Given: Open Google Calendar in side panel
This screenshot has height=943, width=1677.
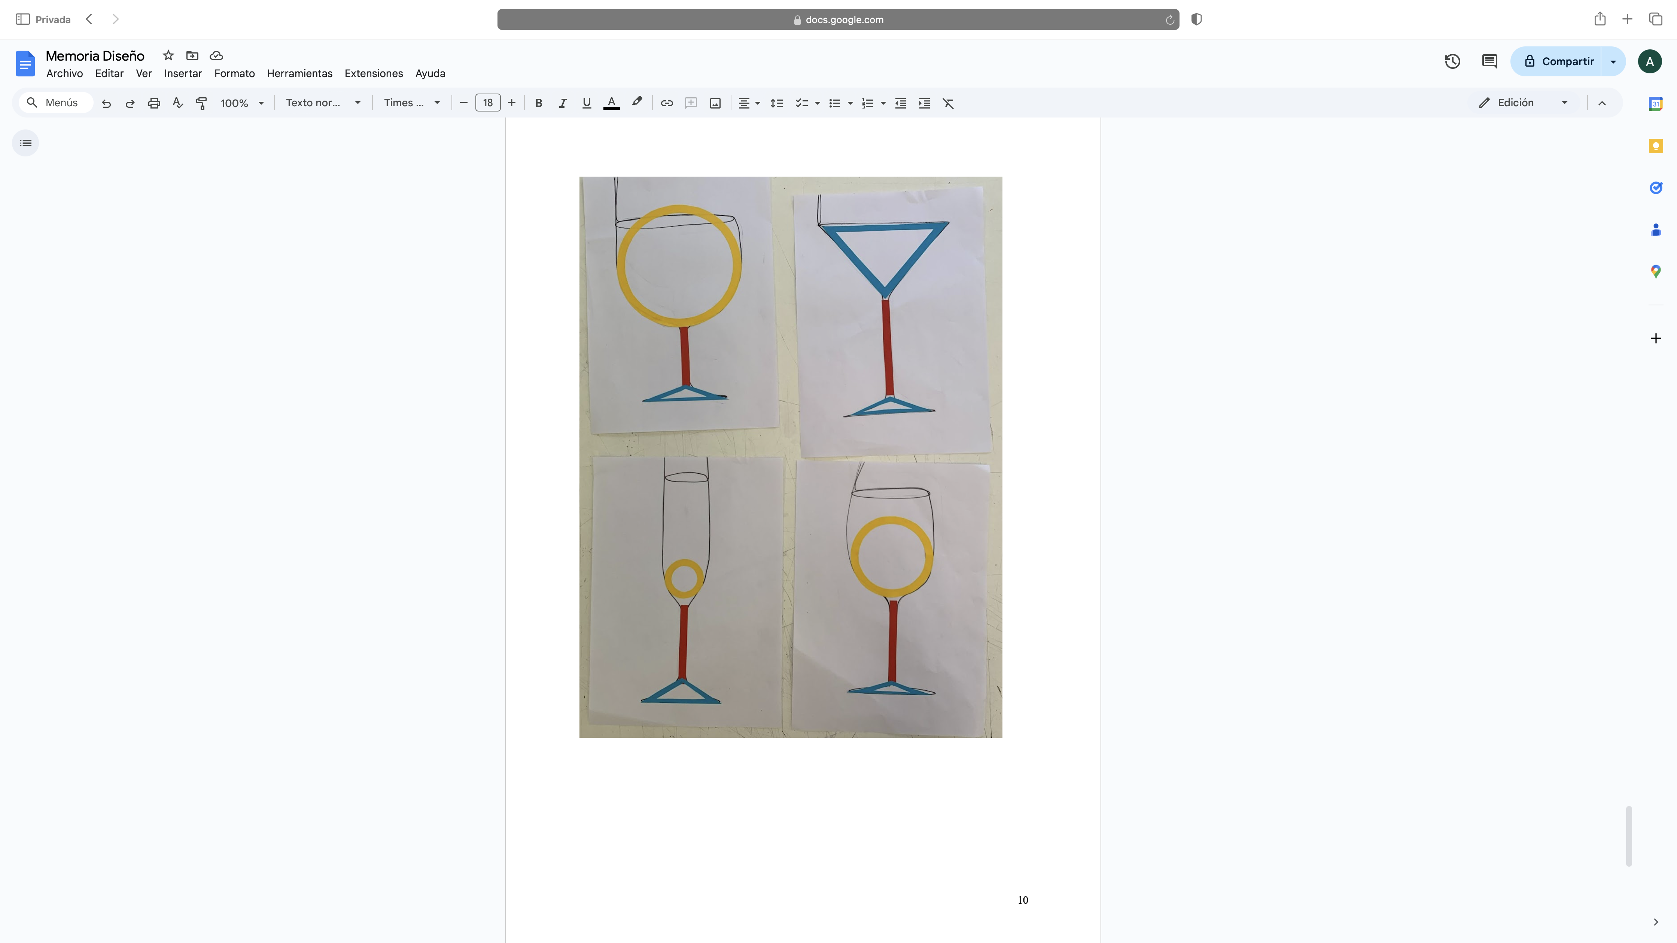Looking at the screenshot, I should tap(1656, 104).
